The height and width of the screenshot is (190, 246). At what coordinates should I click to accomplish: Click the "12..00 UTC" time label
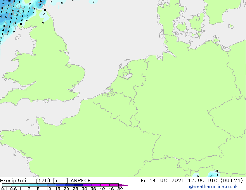click(x=203, y=181)
